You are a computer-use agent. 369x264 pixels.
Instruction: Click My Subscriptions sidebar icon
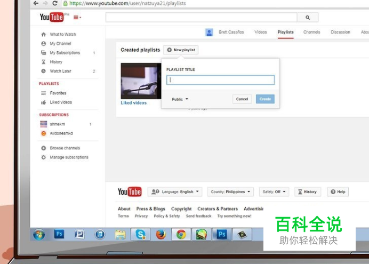[x=44, y=53]
